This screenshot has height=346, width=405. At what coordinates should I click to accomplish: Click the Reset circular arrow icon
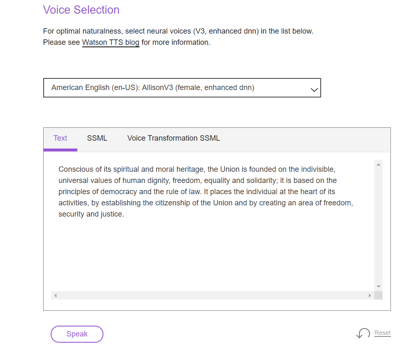[x=363, y=334]
